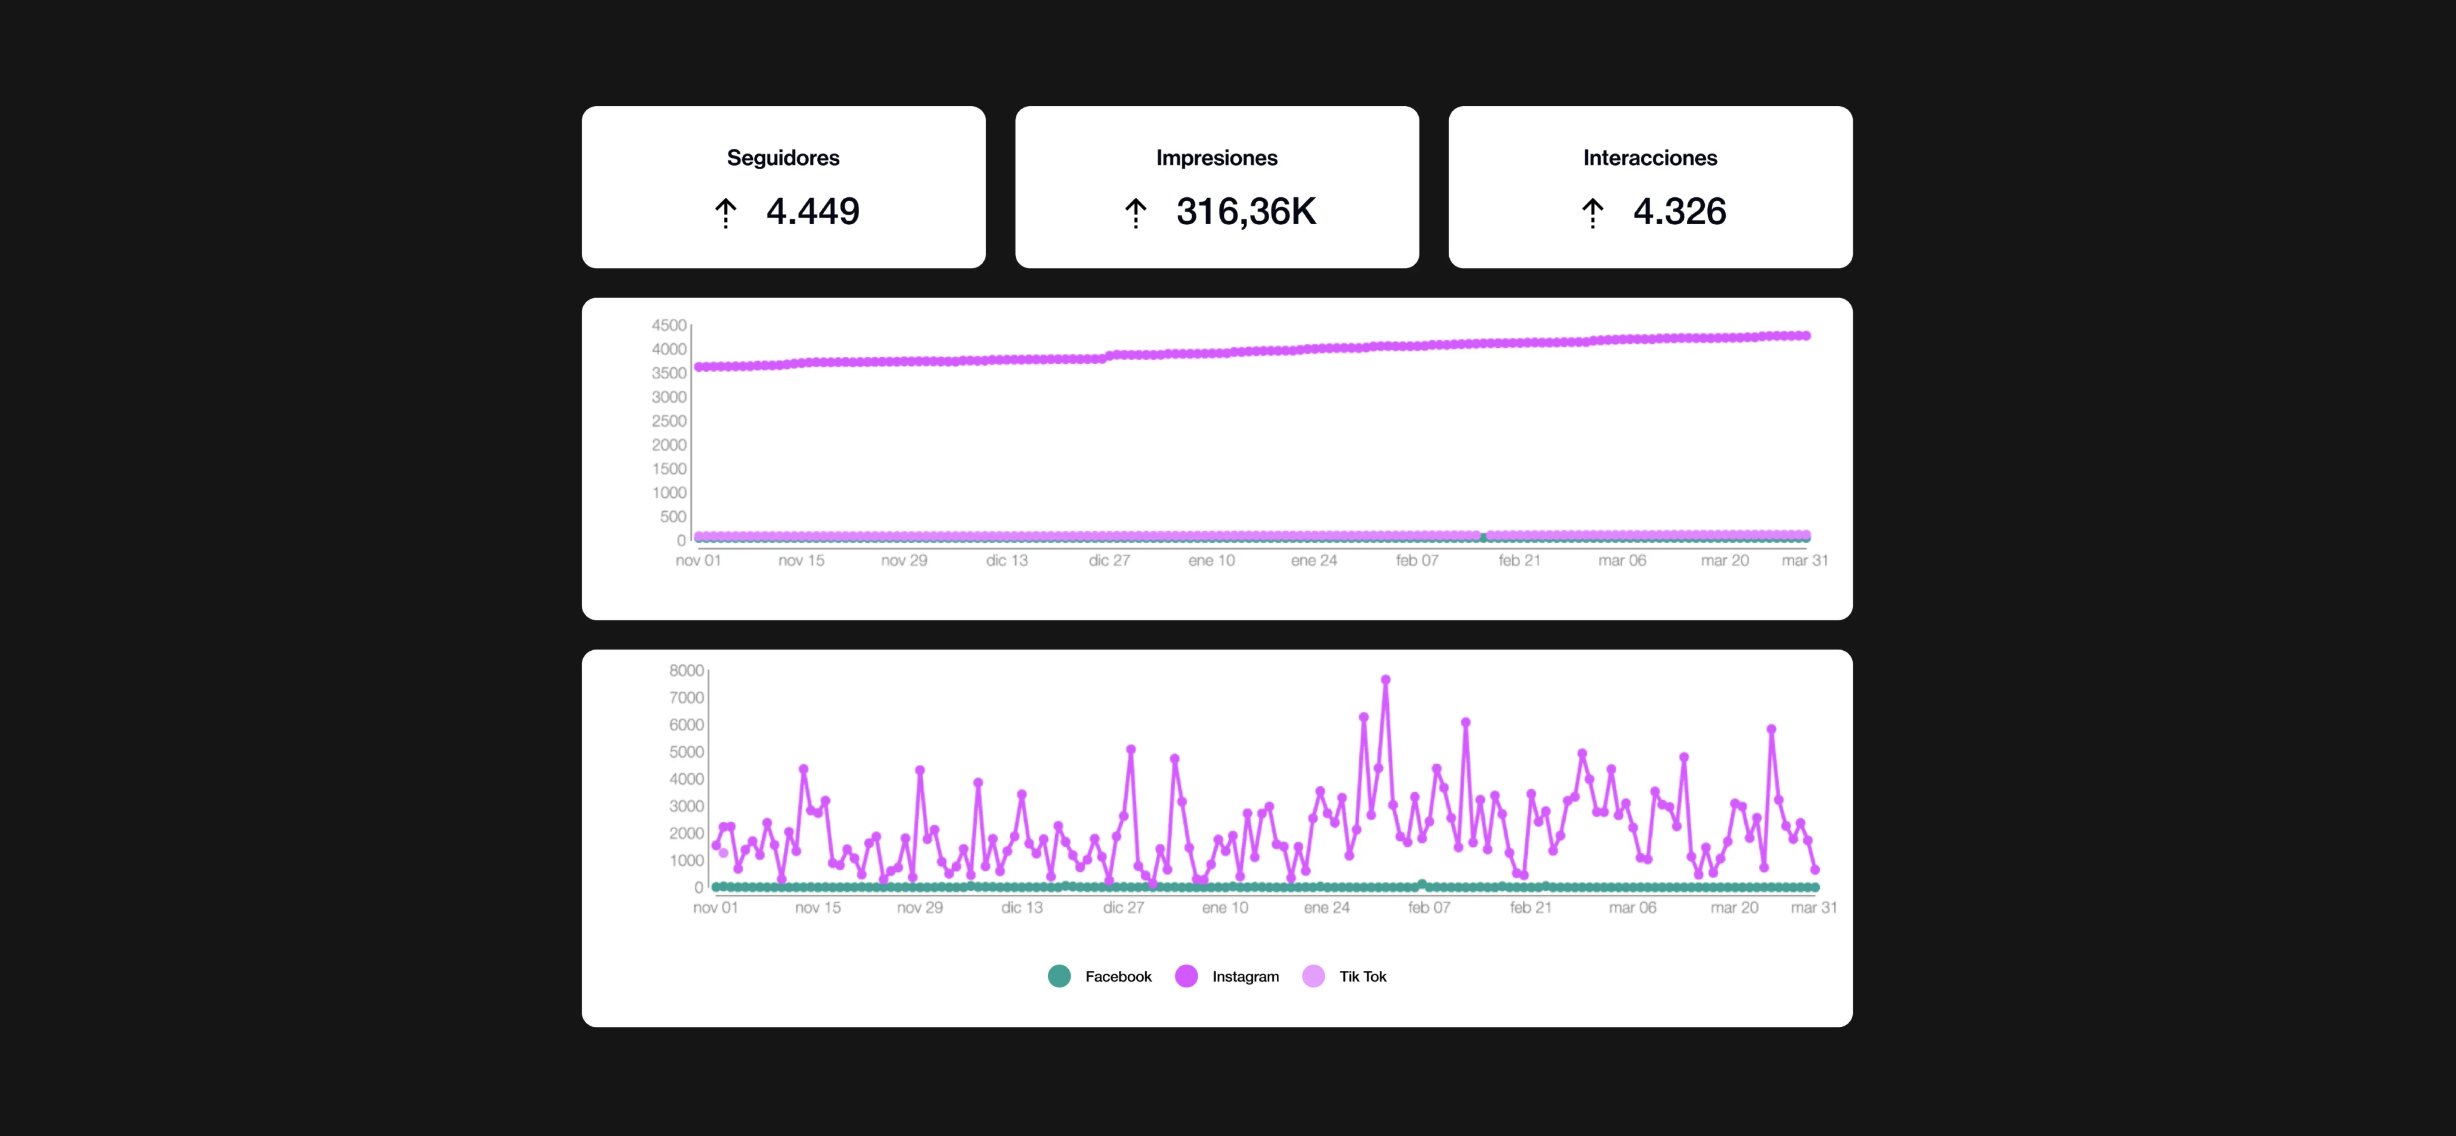Click the first Instagram point in followers chart
Viewport: 2456px width, 1136px height.
[698, 367]
